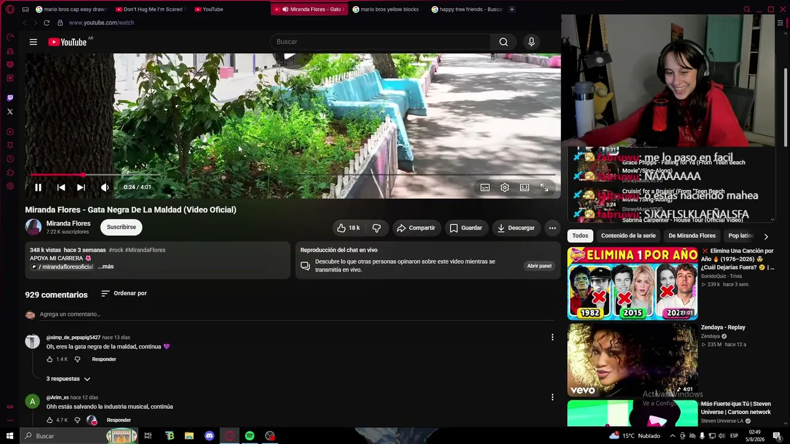The width and height of the screenshot is (790, 444).
Task: Go to the YouTube home logo
Action: point(67,42)
